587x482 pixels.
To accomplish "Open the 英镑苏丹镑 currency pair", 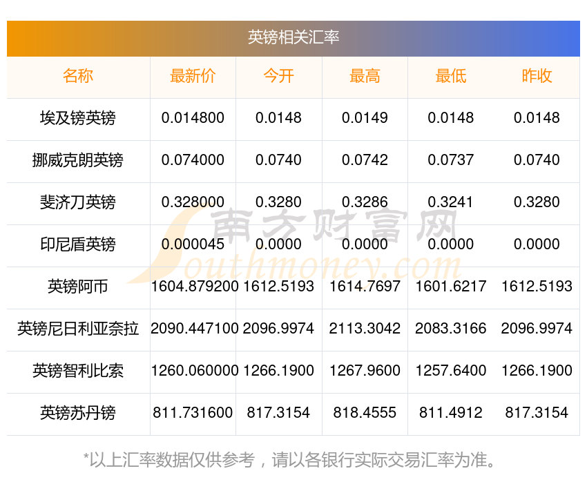I will 78,413.
